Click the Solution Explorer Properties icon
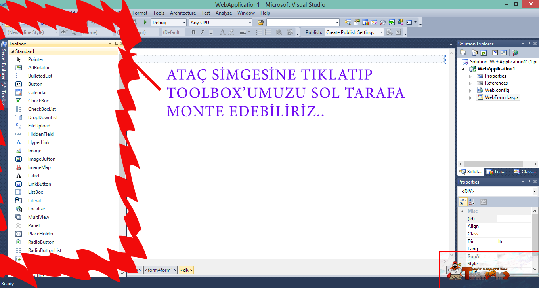This screenshot has width=539, height=288. 463,53
